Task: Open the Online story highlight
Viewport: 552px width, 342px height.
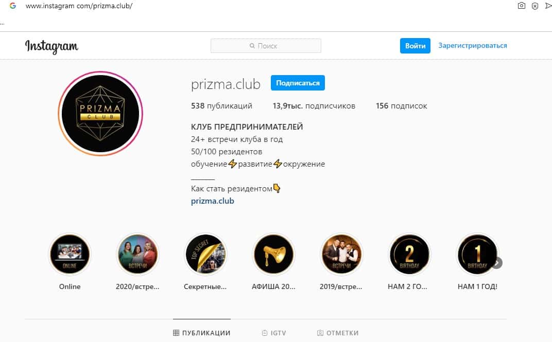Action: [x=70, y=254]
